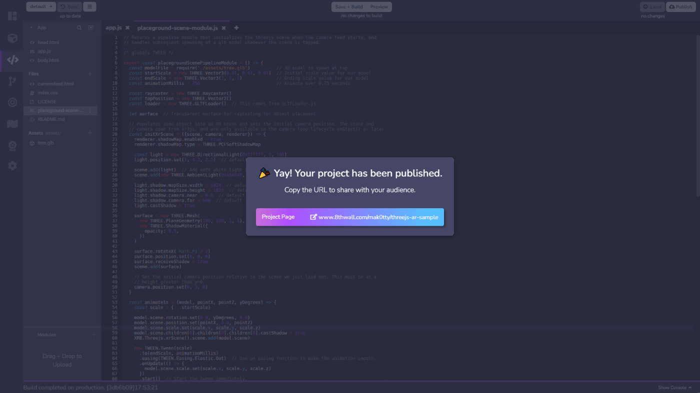Click the search icon in App panel
This screenshot has width=700, height=393.
(79, 28)
